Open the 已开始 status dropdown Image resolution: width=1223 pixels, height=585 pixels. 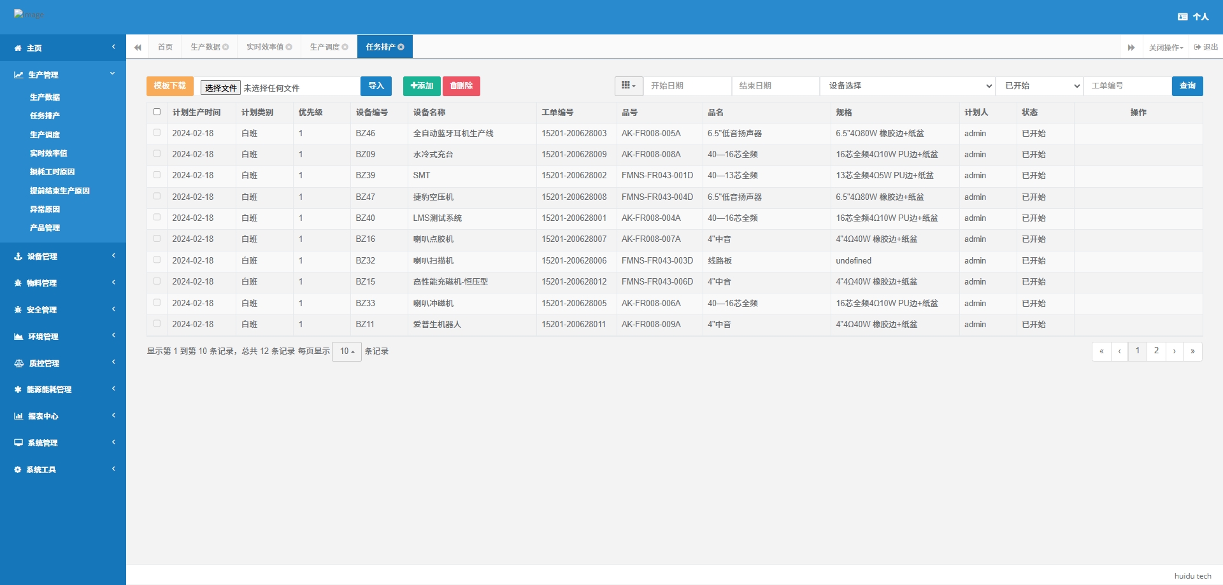click(x=1040, y=86)
